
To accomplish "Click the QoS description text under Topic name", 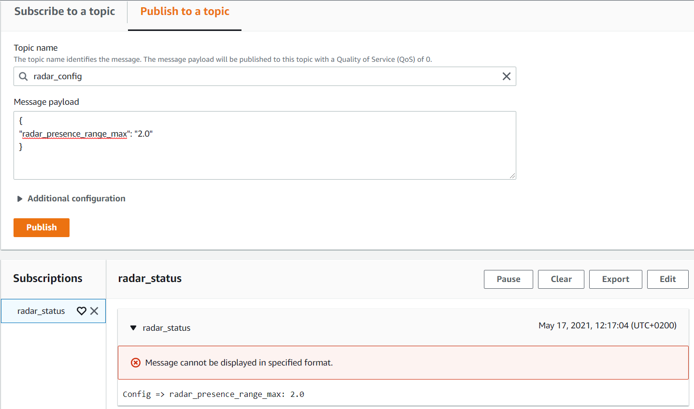I will (x=223, y=59).
